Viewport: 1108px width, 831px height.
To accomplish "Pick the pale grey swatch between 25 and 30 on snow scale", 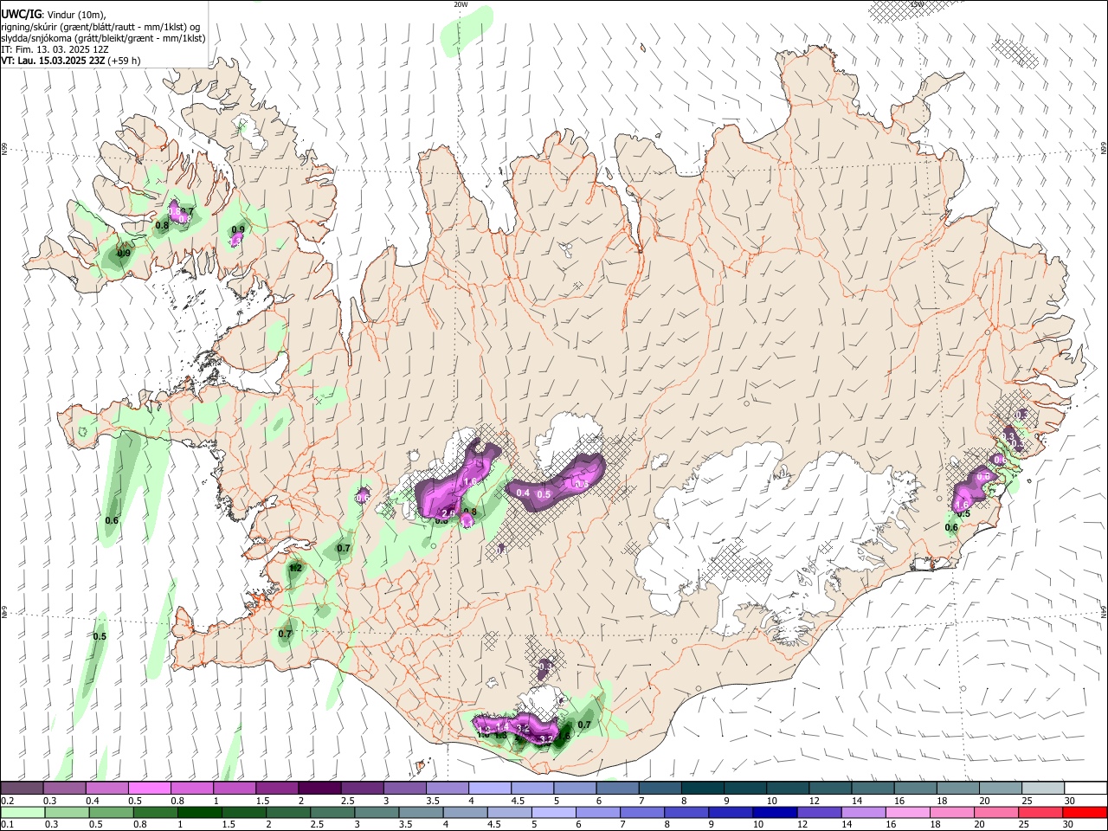I will tap(1042, 789).
